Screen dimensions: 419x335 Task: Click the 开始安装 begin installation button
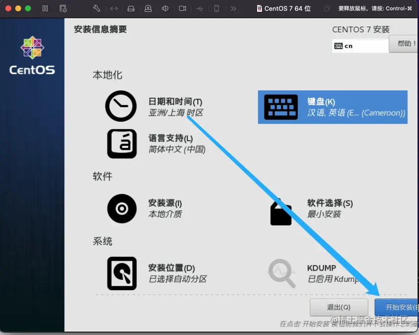click(x=396, y=307)
